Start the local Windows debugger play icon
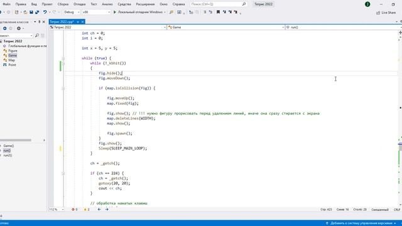The width and height of the screenshot is (402, 226). coord(114,12)
